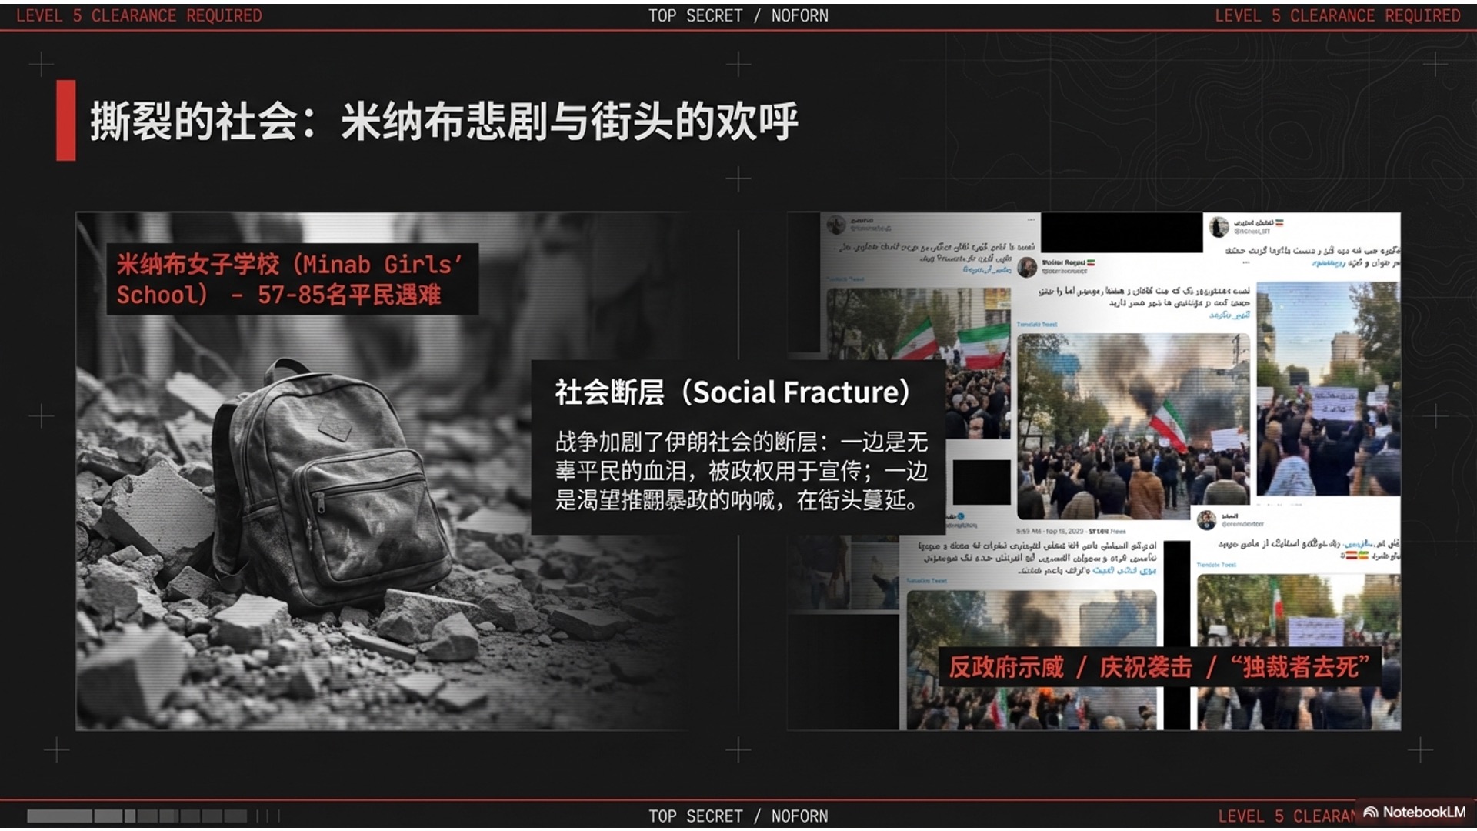Click the Social Fracture body paragraph text
Viewport: 1477px width, 831px height.
(741, 471)
